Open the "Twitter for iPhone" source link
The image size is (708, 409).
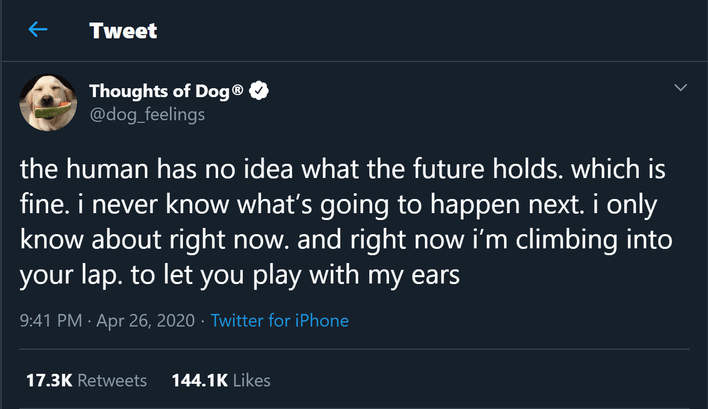point(280,320)
